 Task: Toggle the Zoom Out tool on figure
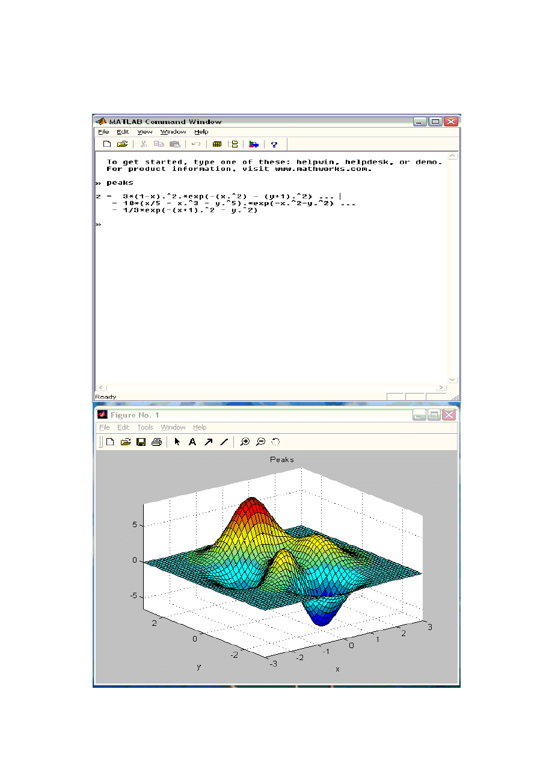coord(260,442)
